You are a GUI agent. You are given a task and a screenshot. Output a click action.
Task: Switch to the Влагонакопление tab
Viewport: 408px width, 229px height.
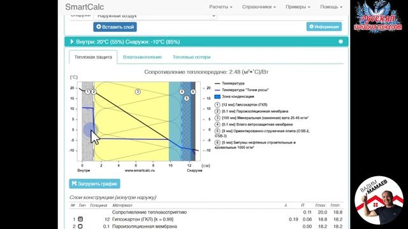142,57
